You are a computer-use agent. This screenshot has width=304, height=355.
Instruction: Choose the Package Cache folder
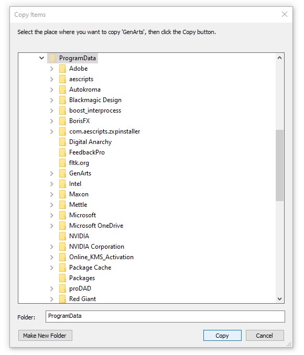coord(90,268)
